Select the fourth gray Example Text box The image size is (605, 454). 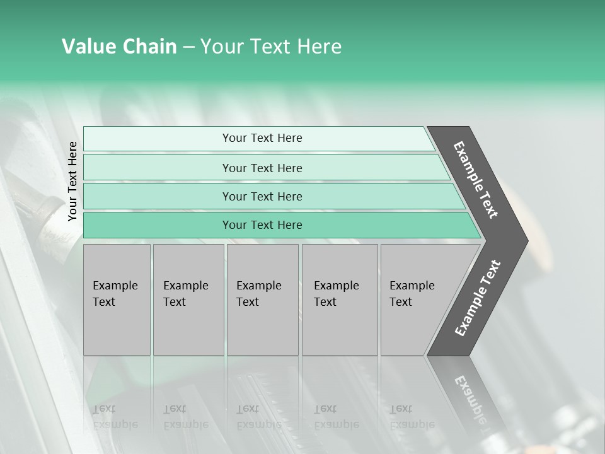(x=339, y=300)
